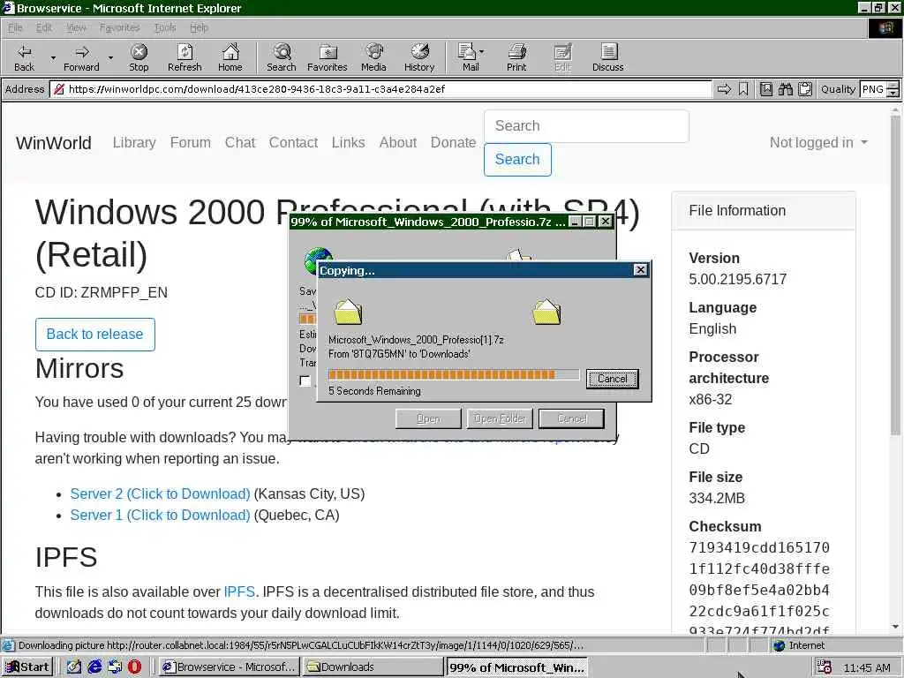Click the 11:45 AM taskbar clock
The height and width of the screenshot is (678, 904).
click(867, 667)
